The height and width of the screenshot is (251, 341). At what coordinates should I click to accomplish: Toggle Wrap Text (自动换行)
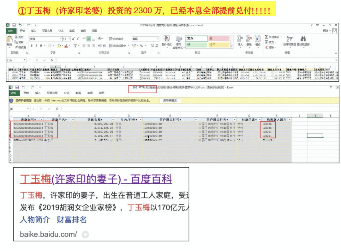point(116,39)
